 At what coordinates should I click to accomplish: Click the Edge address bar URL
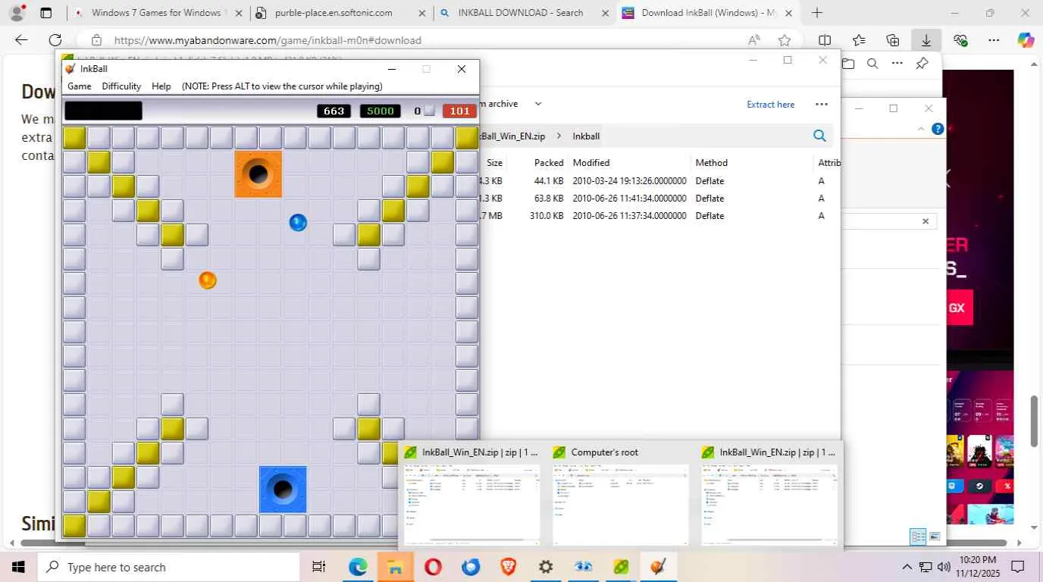tap(268, 40)
